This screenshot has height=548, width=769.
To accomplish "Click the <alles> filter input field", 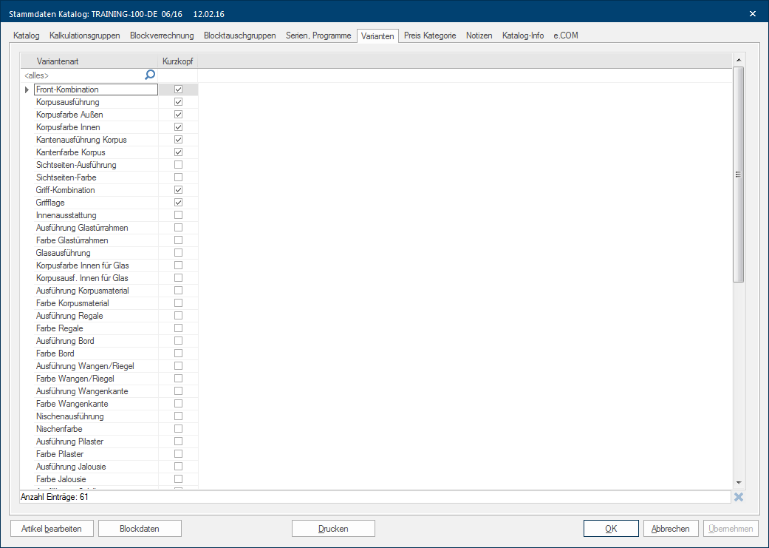I will pos(81,75).
